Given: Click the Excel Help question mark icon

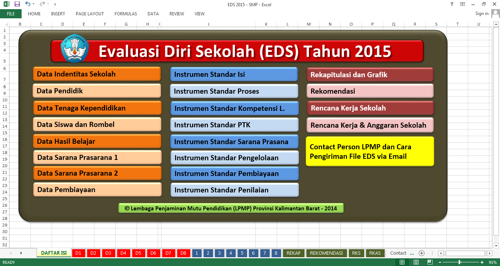Looking at the screenshot, I should 452,4.
